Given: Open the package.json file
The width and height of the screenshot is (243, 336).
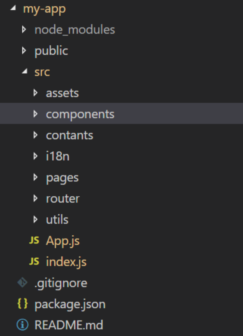Looking at the screenshot, I should click(121, 304).
